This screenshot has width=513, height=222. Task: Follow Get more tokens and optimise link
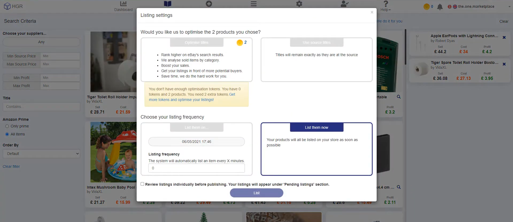(192, 97)
